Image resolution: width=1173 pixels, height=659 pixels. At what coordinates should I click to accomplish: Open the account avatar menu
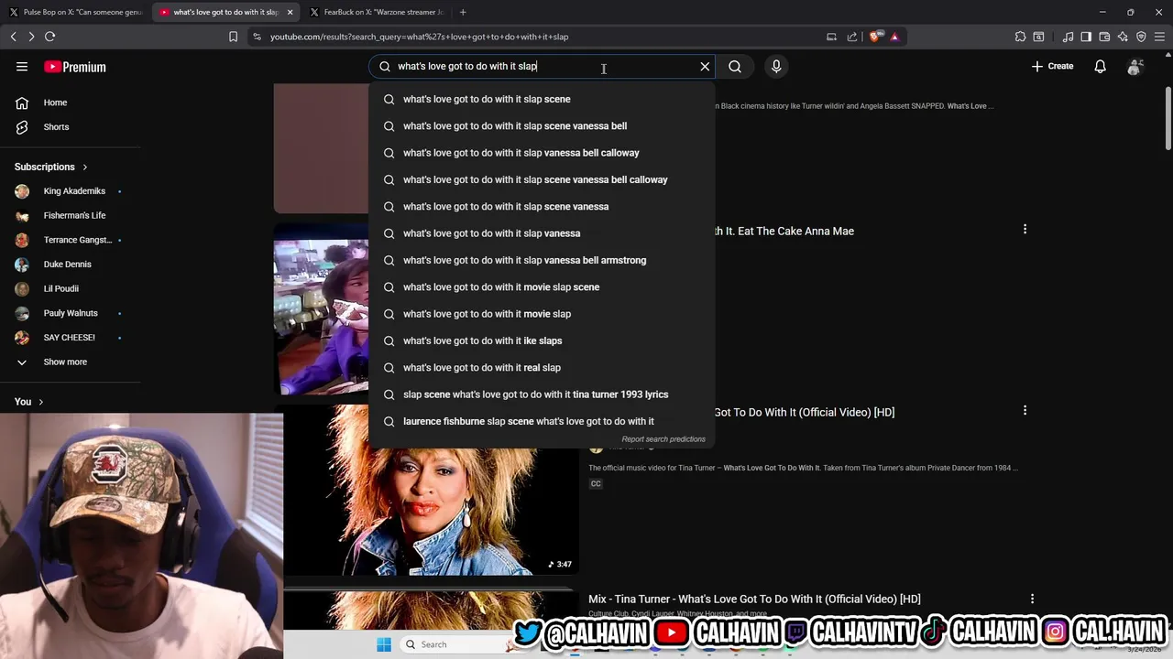[x=1135, y=66]
